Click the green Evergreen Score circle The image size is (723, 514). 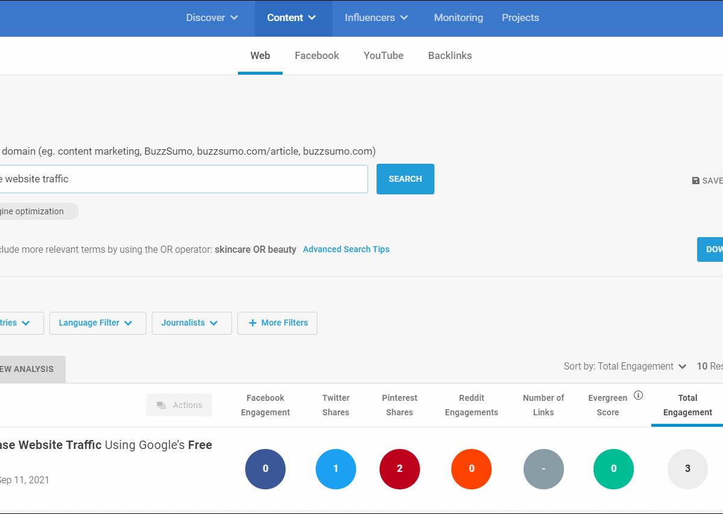pyautogui.click(x=613, y=469)
